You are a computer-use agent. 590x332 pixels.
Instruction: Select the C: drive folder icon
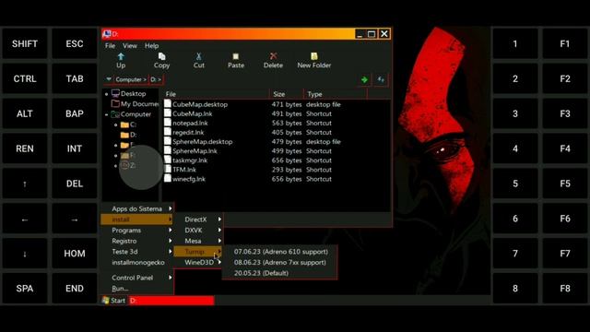125,125
